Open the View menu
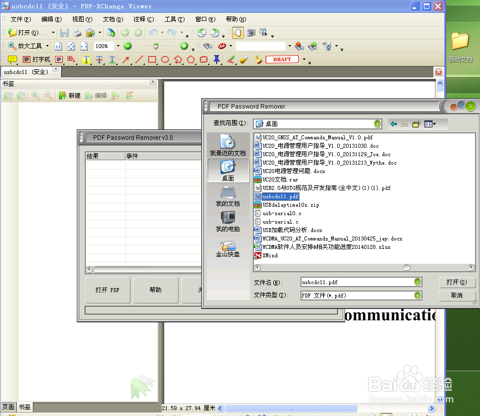This screenshot has width=480, height=416. pyautogui.click(x=82, y=19)
